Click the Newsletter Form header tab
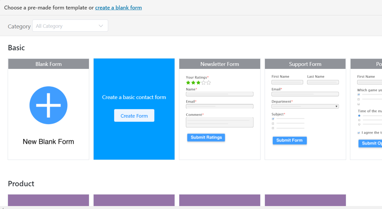382x209 pixels. pos(220,64)
